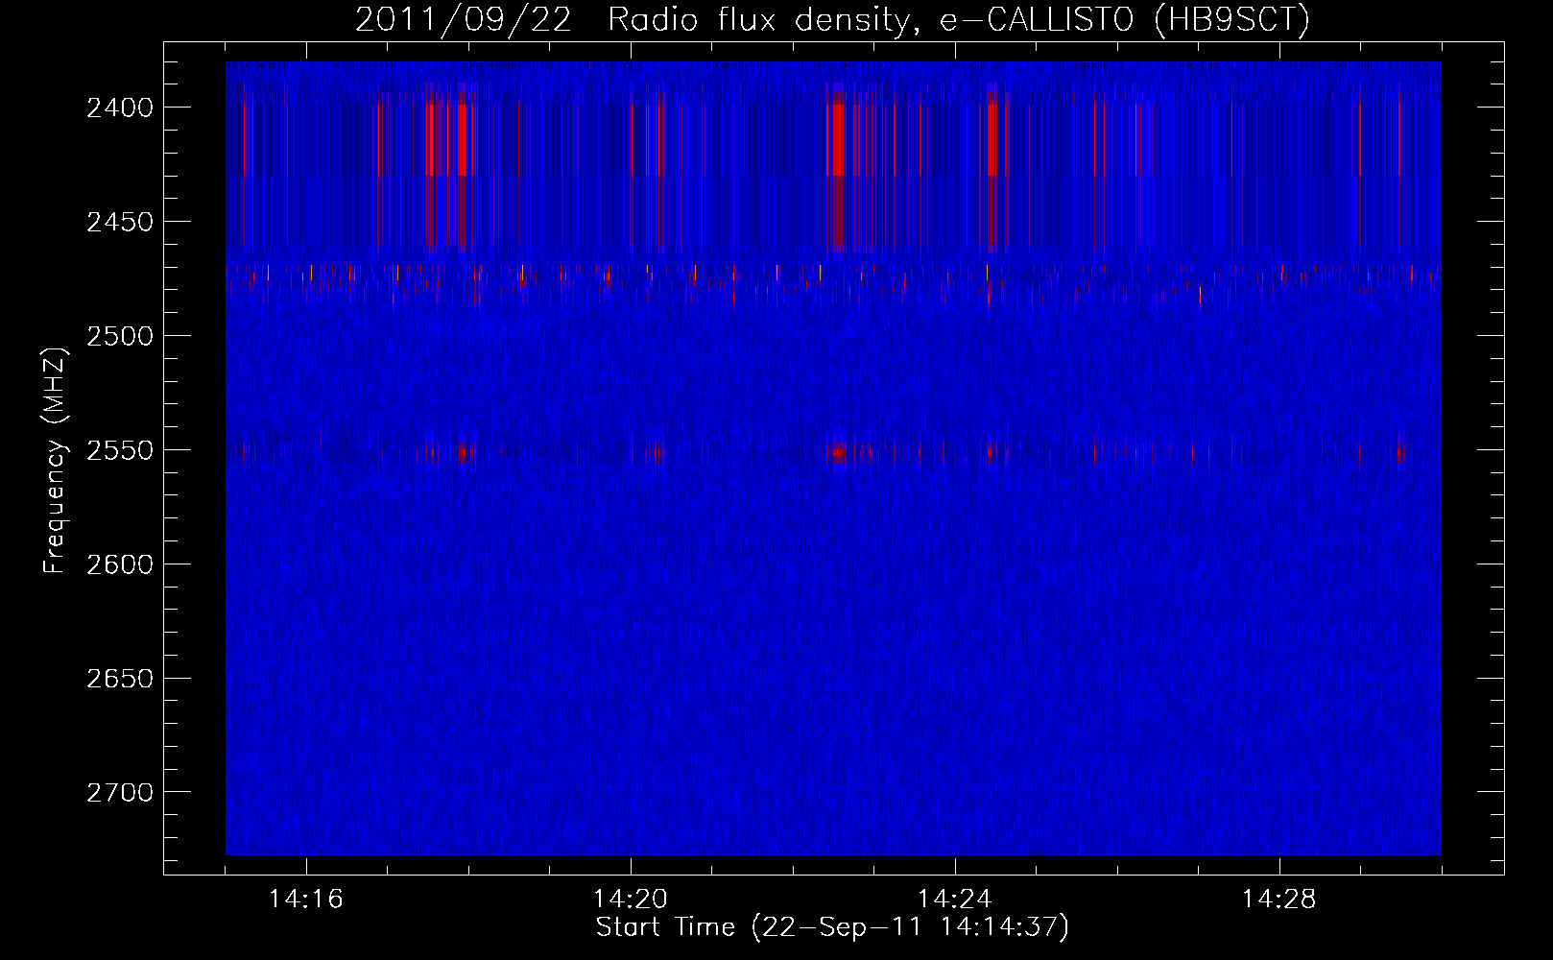Click the 2500 frequency tick label
The image size is (1553, 960).
120,336
